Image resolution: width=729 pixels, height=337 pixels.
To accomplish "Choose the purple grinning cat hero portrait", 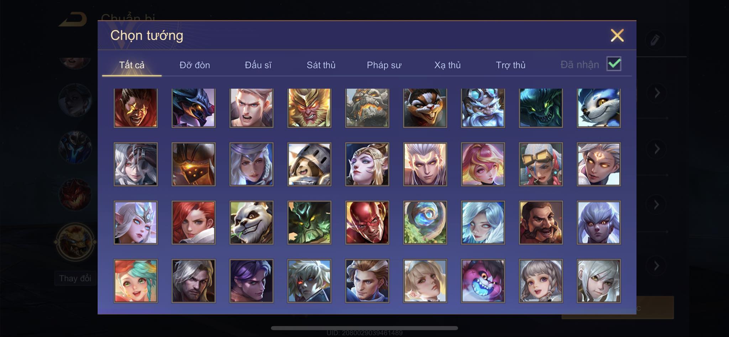I will coord(483,281).
